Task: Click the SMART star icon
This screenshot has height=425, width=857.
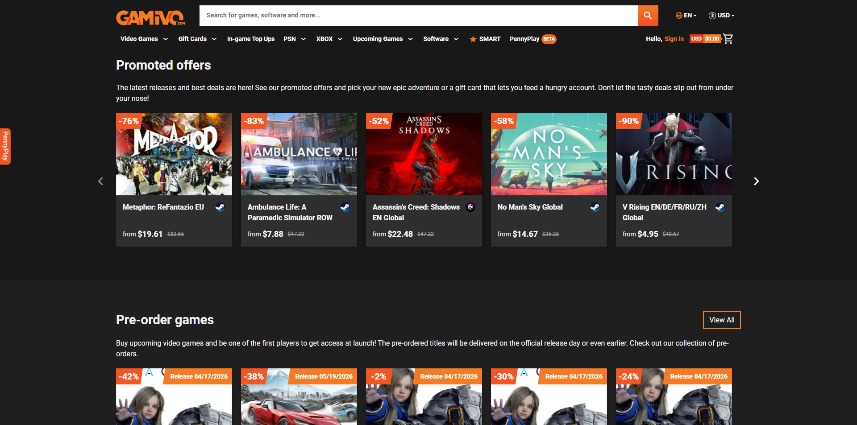Action: 473,39
